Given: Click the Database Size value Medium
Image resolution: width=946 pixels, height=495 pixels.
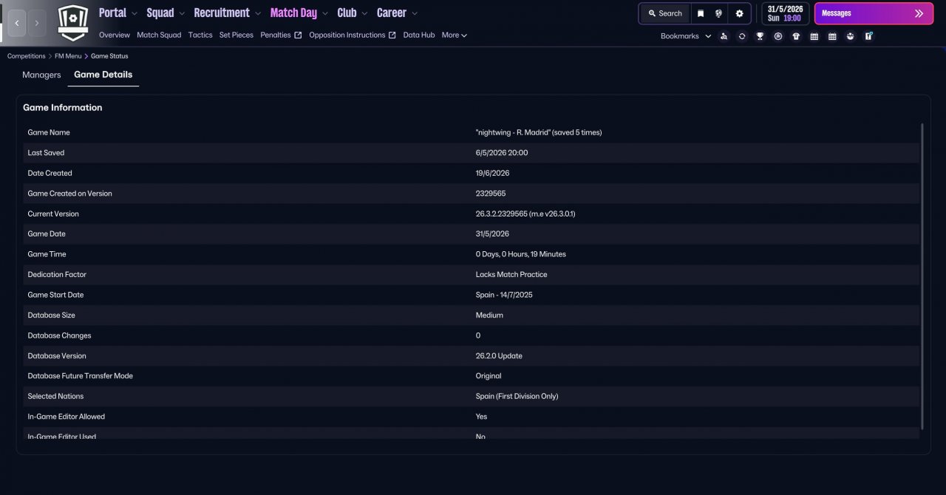Looking at the screenshot, I should (x=489, y=315).
